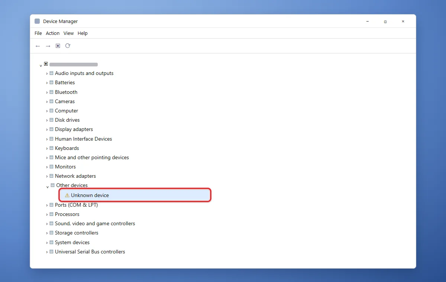Select the Human Interface Devices label

point(84,139)
